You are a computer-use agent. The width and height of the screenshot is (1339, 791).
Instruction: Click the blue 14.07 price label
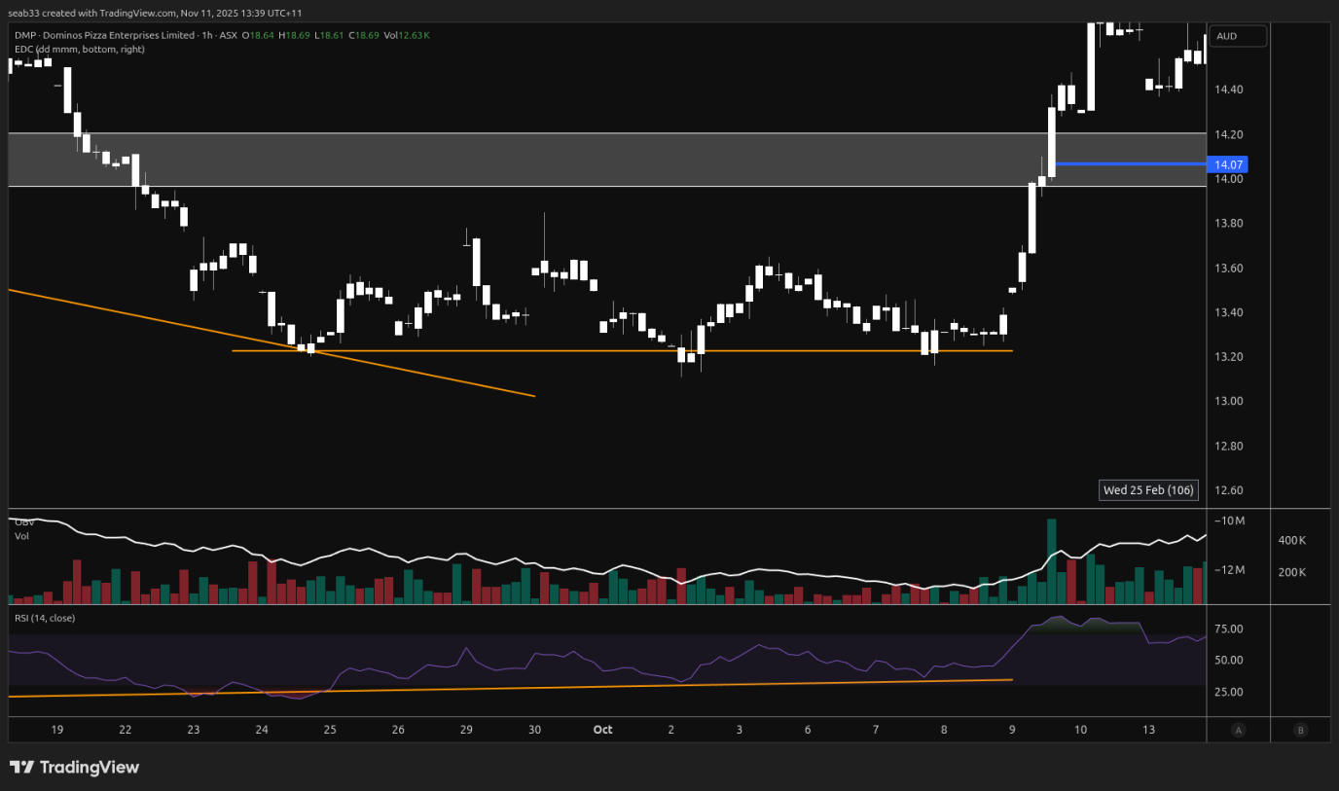(1226, 164)
